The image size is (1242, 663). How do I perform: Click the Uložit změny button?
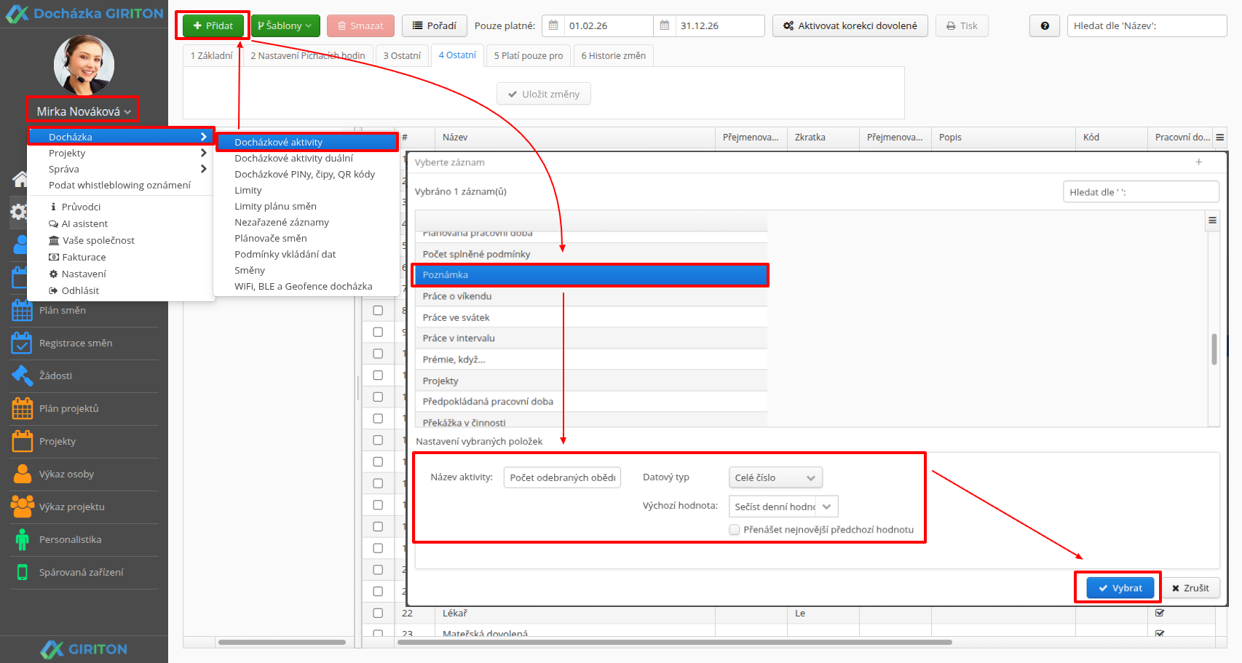(x=544, y=94)
